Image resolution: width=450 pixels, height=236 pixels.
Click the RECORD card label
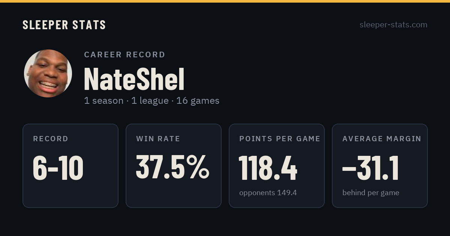coord(51,139)
